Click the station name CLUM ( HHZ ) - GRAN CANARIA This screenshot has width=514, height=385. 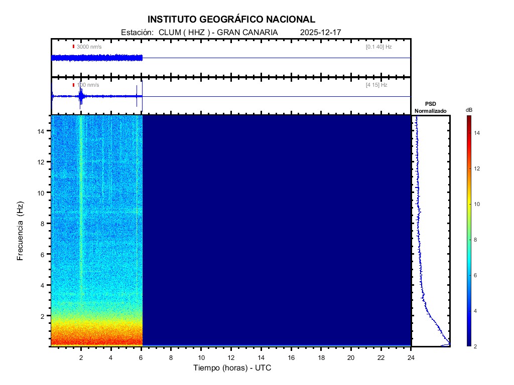[x=218, y=33]
